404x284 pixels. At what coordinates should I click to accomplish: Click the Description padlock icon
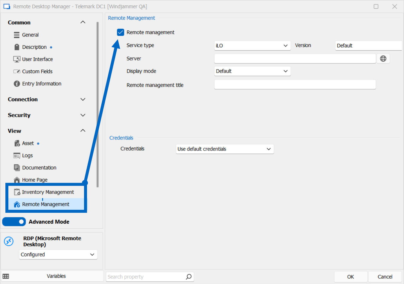point(17,47)
